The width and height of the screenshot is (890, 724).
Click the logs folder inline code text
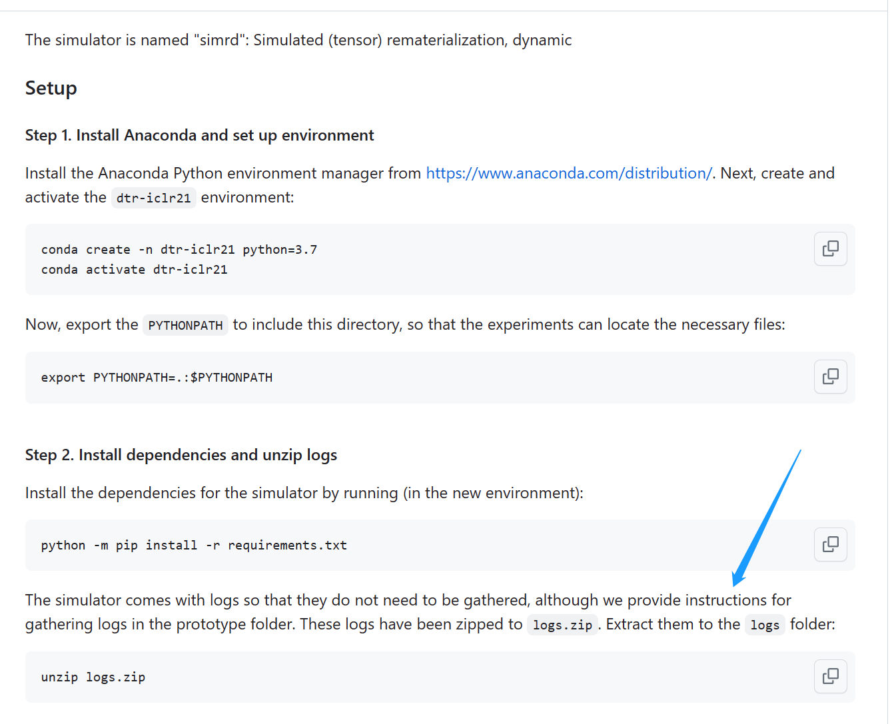765,625
